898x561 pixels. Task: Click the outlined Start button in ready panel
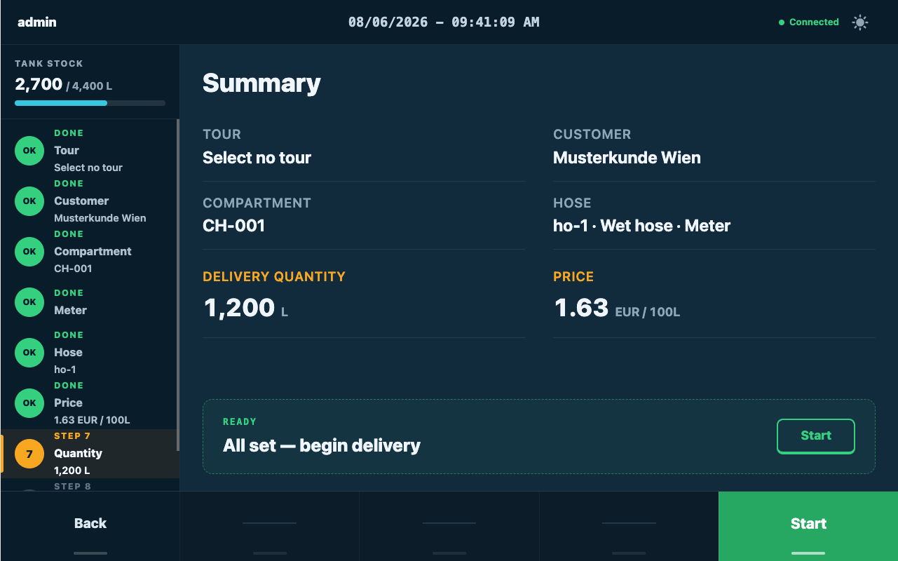[x=816, y=436]
